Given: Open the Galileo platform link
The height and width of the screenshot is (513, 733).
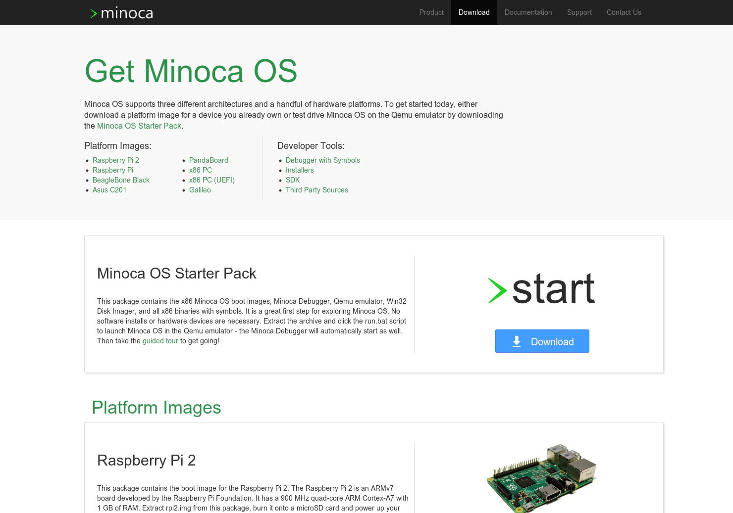Looking at the screenshot, I should click(x=200, y=190).
